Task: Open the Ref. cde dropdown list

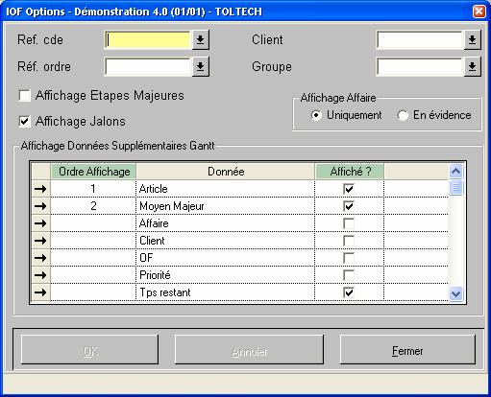Action: (201, 40)
